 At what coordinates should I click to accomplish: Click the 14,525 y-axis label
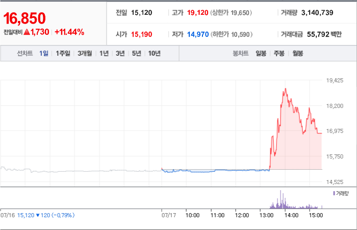click(x=335, y=182)
